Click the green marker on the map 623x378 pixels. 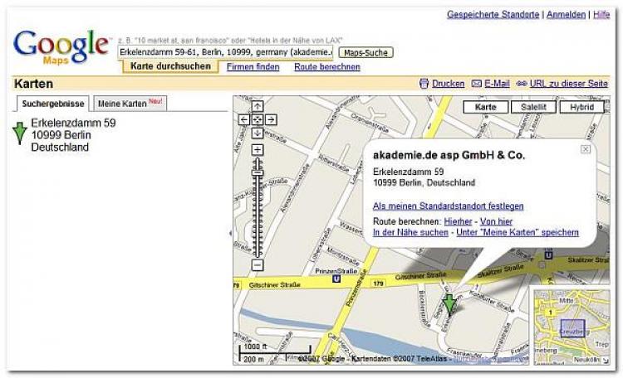(449, 303)
